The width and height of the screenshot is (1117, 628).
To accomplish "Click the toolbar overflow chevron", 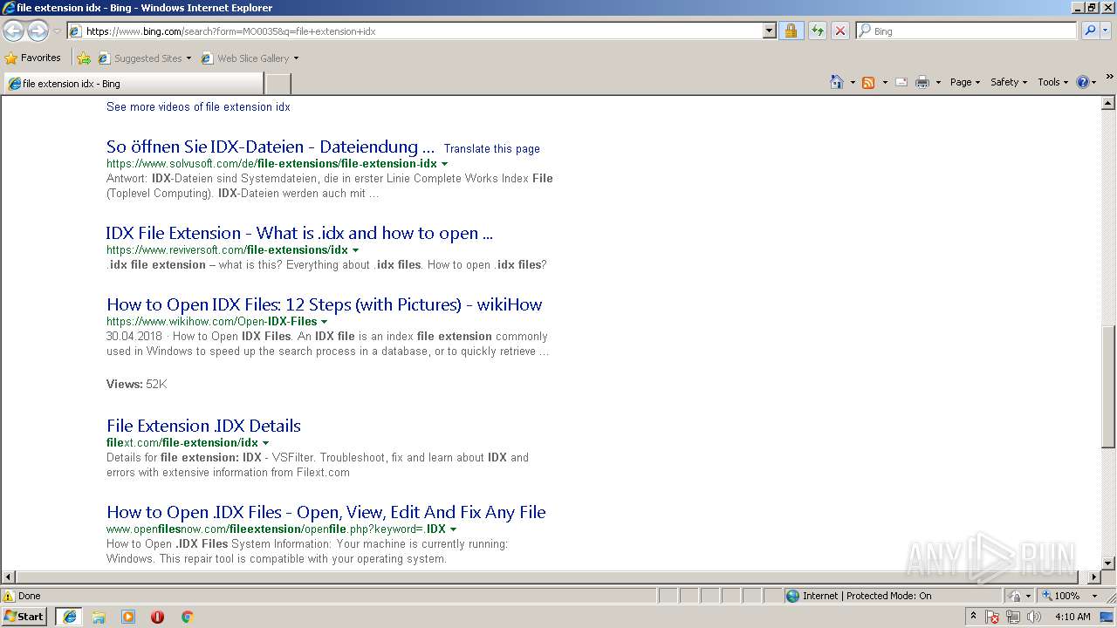I will coord(1109,77).
